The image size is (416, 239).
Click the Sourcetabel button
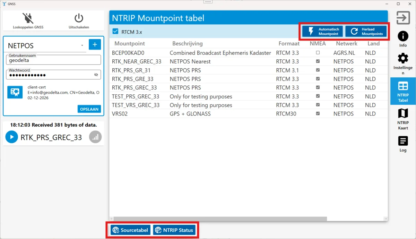click(131, 230)
